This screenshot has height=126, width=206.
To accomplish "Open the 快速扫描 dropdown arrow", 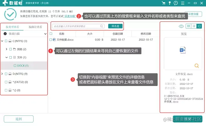I will pyautogui.click(x=45, y=34).
